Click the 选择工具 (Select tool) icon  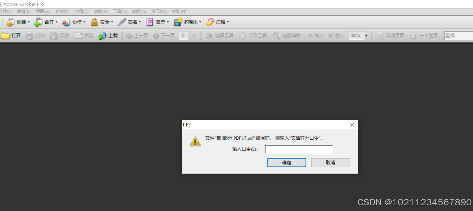click(x=209, y=36)
